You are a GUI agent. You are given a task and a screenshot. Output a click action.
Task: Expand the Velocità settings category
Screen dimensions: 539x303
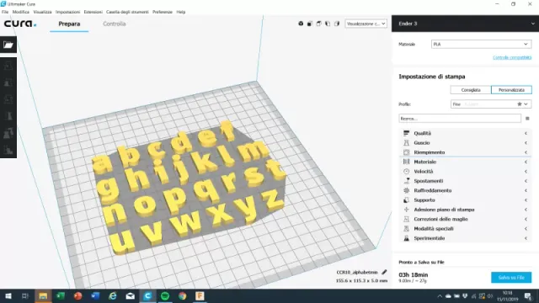(465, 172)
